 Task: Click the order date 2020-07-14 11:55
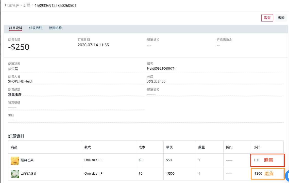[x=93, y=45]
